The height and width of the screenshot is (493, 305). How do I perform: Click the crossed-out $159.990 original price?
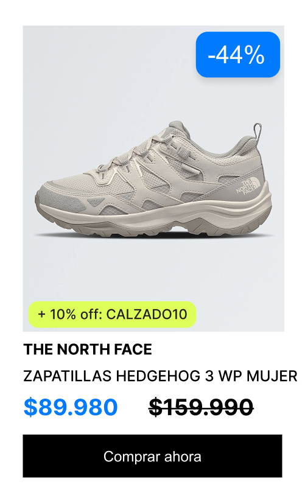click(201, 407)
